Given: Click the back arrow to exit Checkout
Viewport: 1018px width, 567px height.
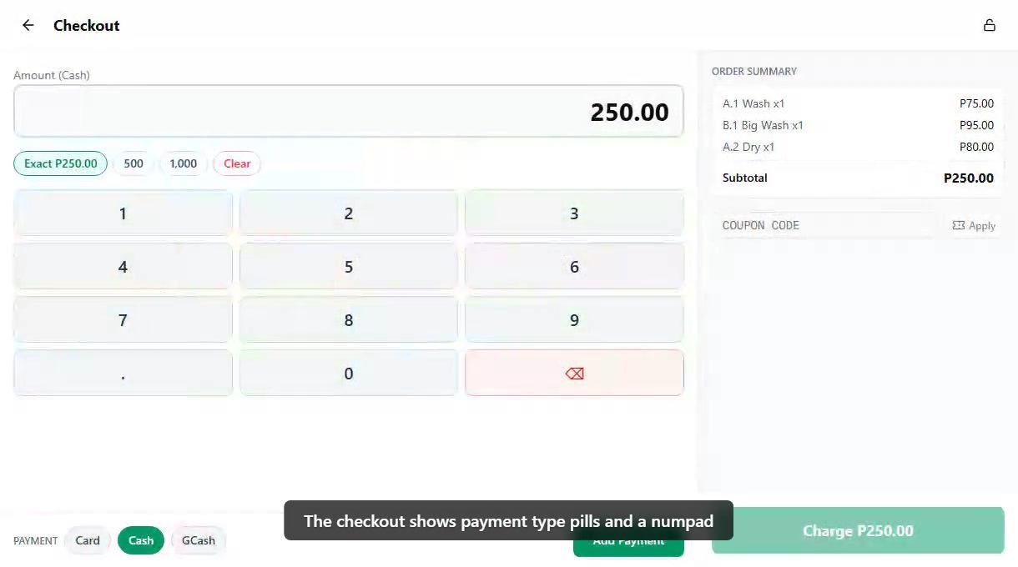Looking at the screenshot, I should pos(28,24).
